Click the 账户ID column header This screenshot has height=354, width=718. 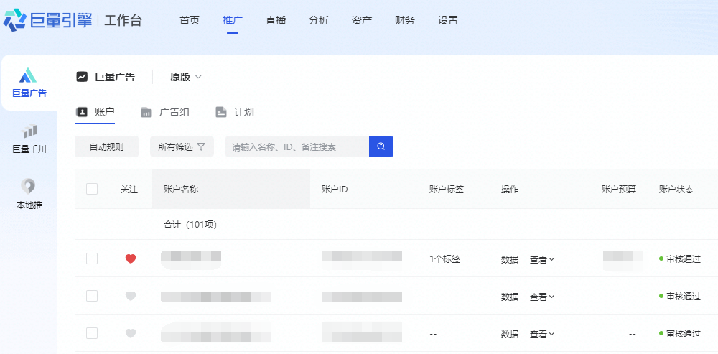335,189
